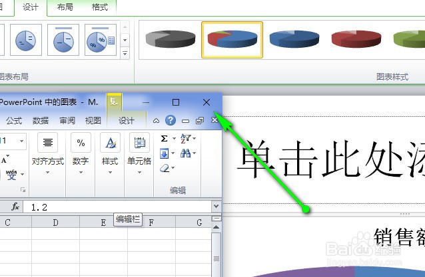Minimize the Excel workbook window (inner)
Viewport: 425px width, 277px height.
pyautogui.click(x=185, y=121)
